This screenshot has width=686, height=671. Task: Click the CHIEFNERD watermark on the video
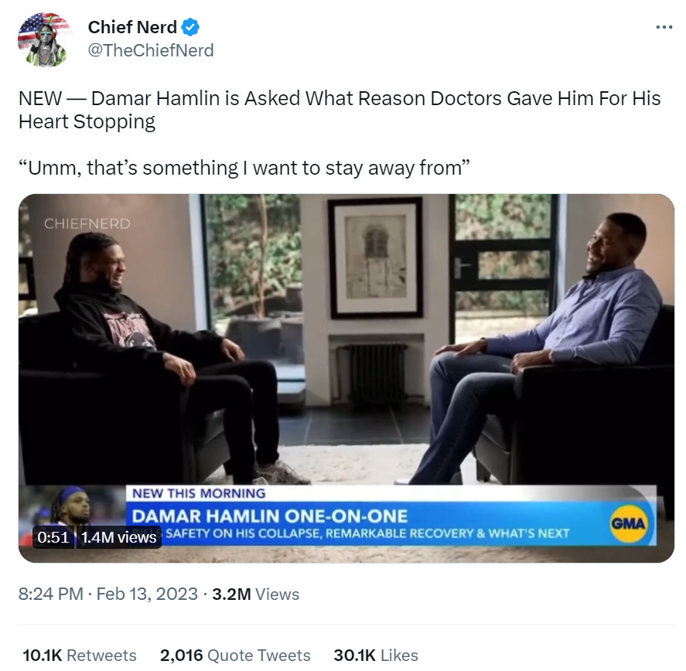[87, 223]
